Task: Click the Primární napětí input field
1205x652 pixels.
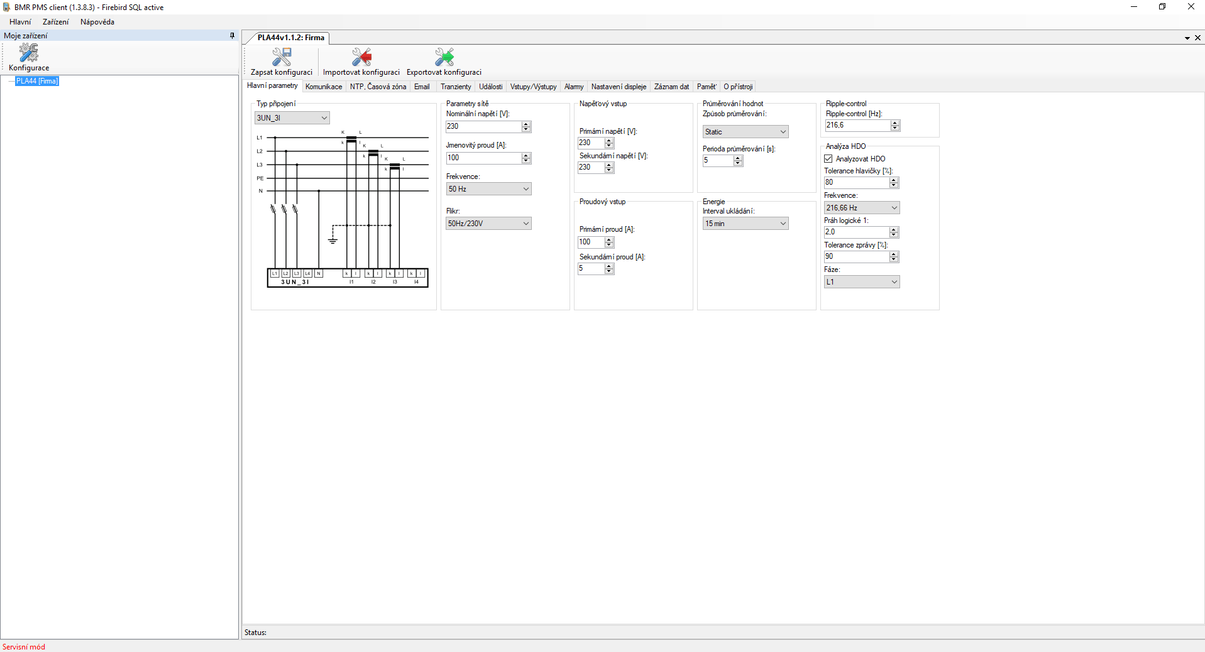Action: 591,143
